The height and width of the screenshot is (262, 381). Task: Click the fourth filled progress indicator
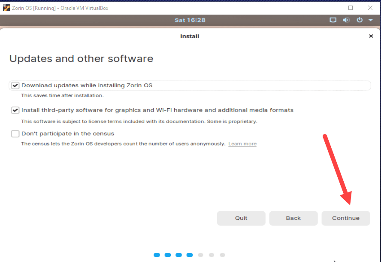[190, 255]
